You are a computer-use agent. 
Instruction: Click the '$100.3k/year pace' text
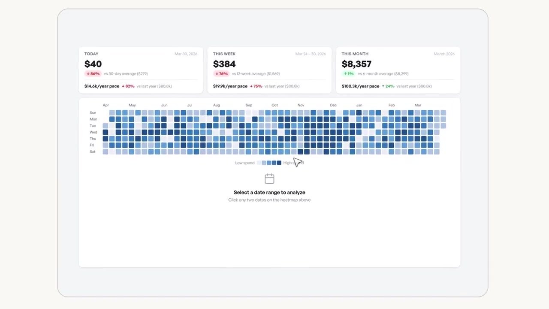(361, 86)
